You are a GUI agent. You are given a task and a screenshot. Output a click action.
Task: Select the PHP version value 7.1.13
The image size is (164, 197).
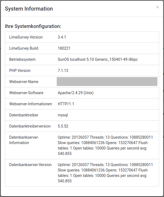coord(63,71)
